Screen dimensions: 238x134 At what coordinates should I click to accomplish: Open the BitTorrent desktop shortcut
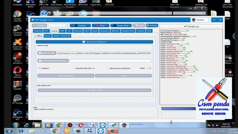pos(83,3)
